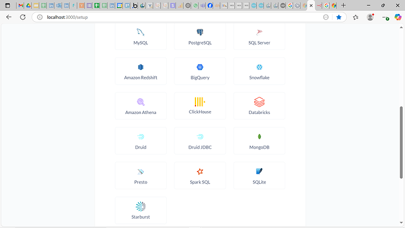Switch to the Google Drive tab

(x=28, y=5)
